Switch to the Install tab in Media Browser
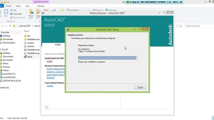Image resolution: width=214 pixels, height=120 pixels. click(x=58, y=45)
